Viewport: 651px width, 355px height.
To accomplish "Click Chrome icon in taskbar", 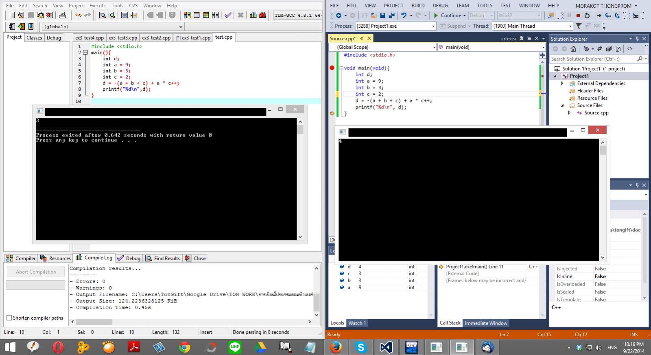I will 184,347.
